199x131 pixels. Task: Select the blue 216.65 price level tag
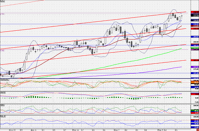tap(194, 24)
